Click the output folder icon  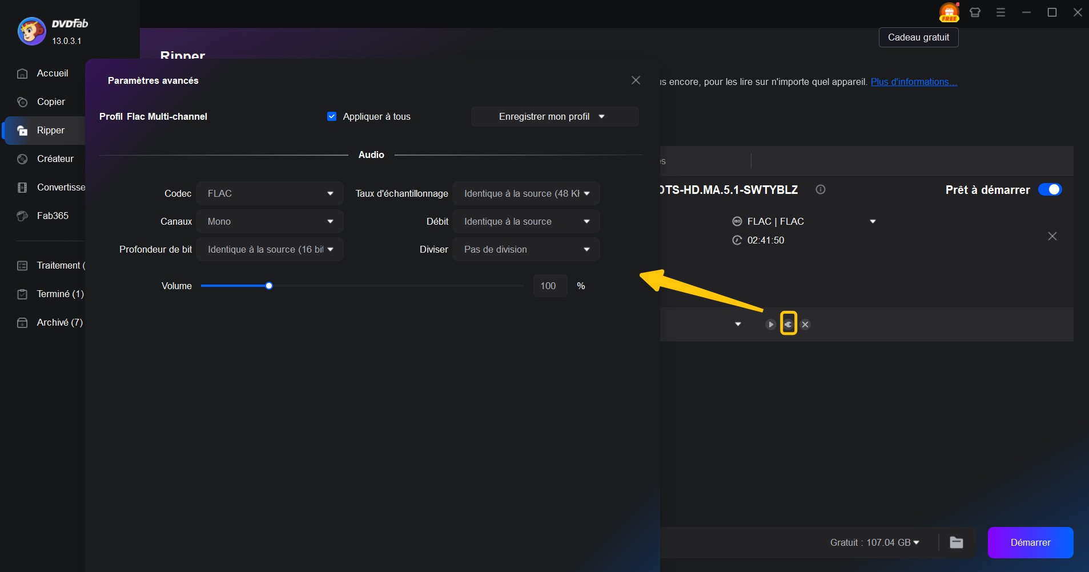click(x=957, y=542)
